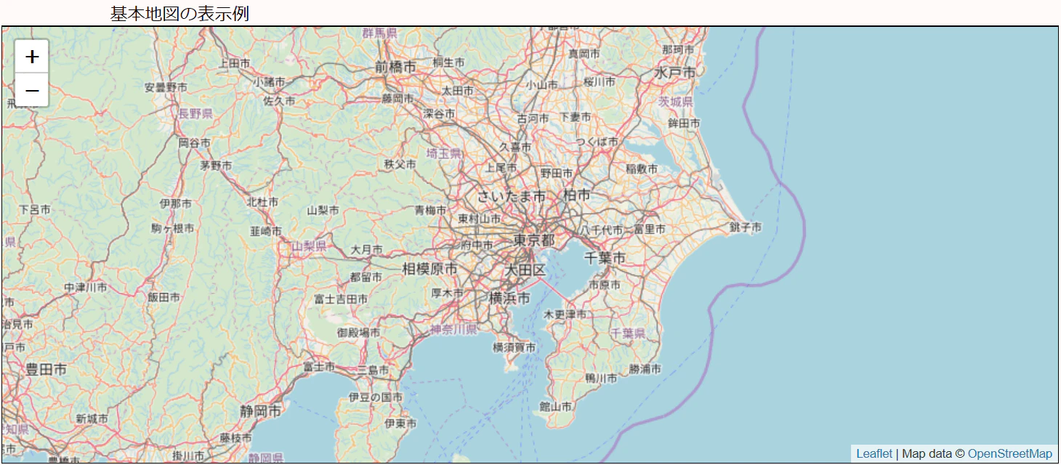Open the OpenStreetMap attribution link
Screen dimensions: 1061x465
pos(1010,454)
